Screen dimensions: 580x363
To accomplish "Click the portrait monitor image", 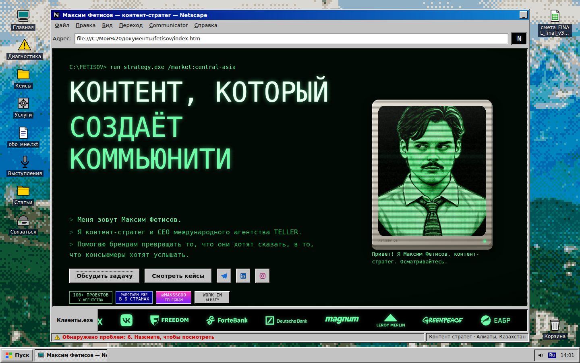I will coord(432,174).
